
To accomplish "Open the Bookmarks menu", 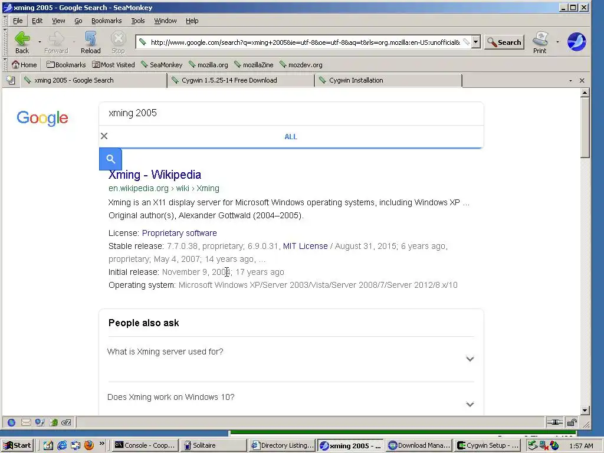I will (106, 21).
